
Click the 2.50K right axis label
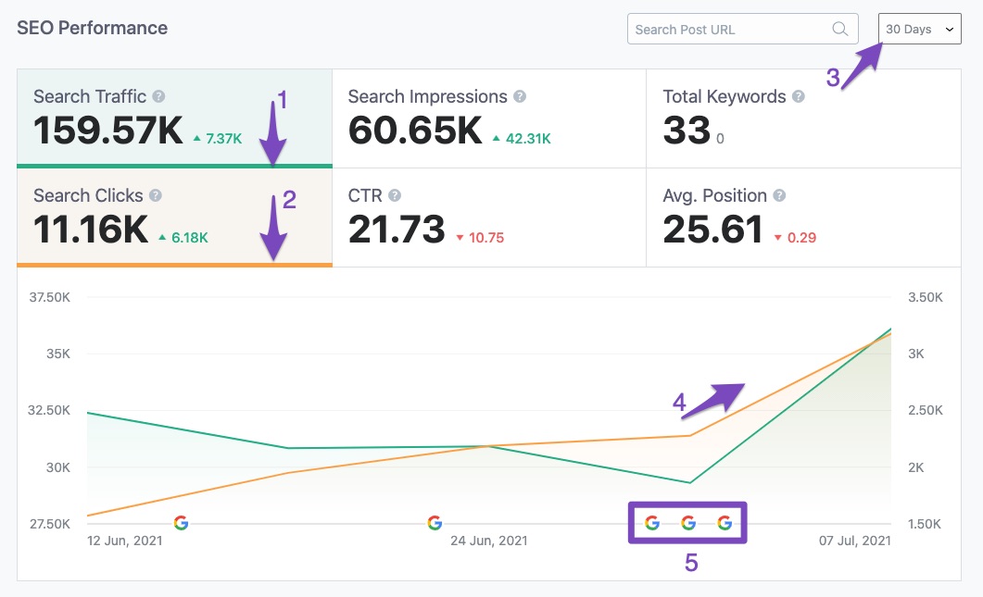926,410
